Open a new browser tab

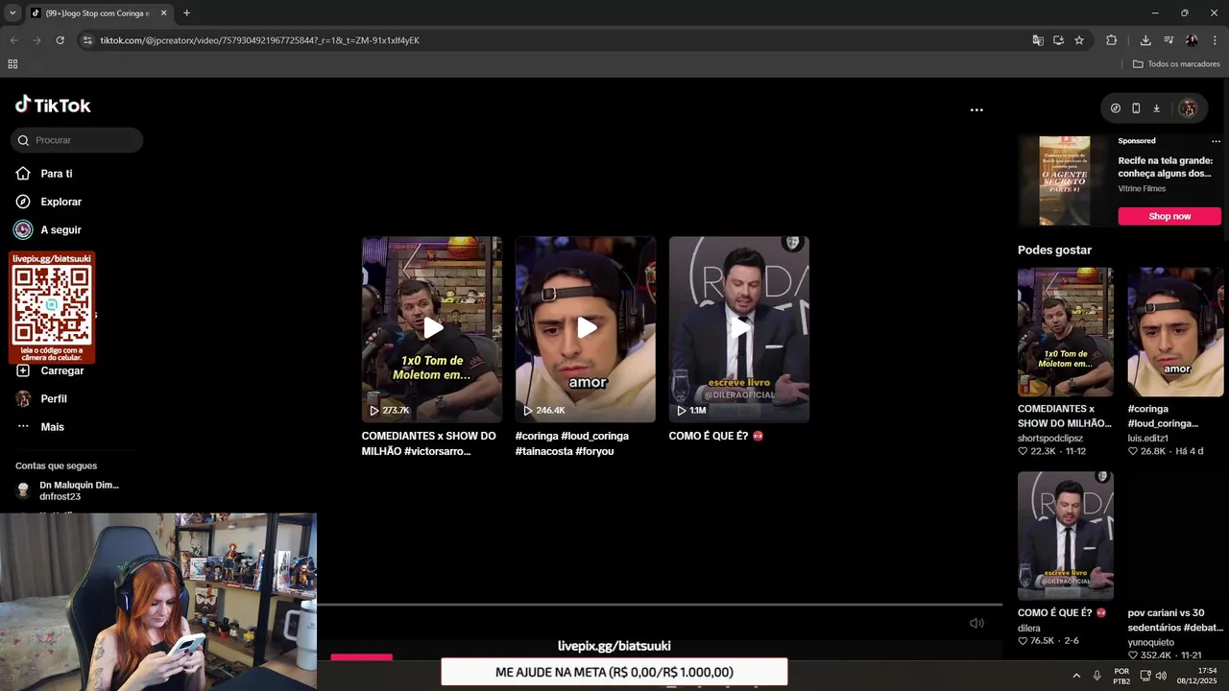(186, 13)
